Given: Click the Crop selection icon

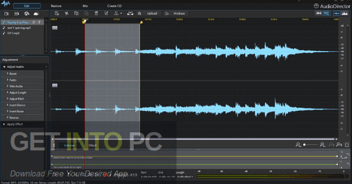Looking at the screenshot, I should [x=106, y=14].
